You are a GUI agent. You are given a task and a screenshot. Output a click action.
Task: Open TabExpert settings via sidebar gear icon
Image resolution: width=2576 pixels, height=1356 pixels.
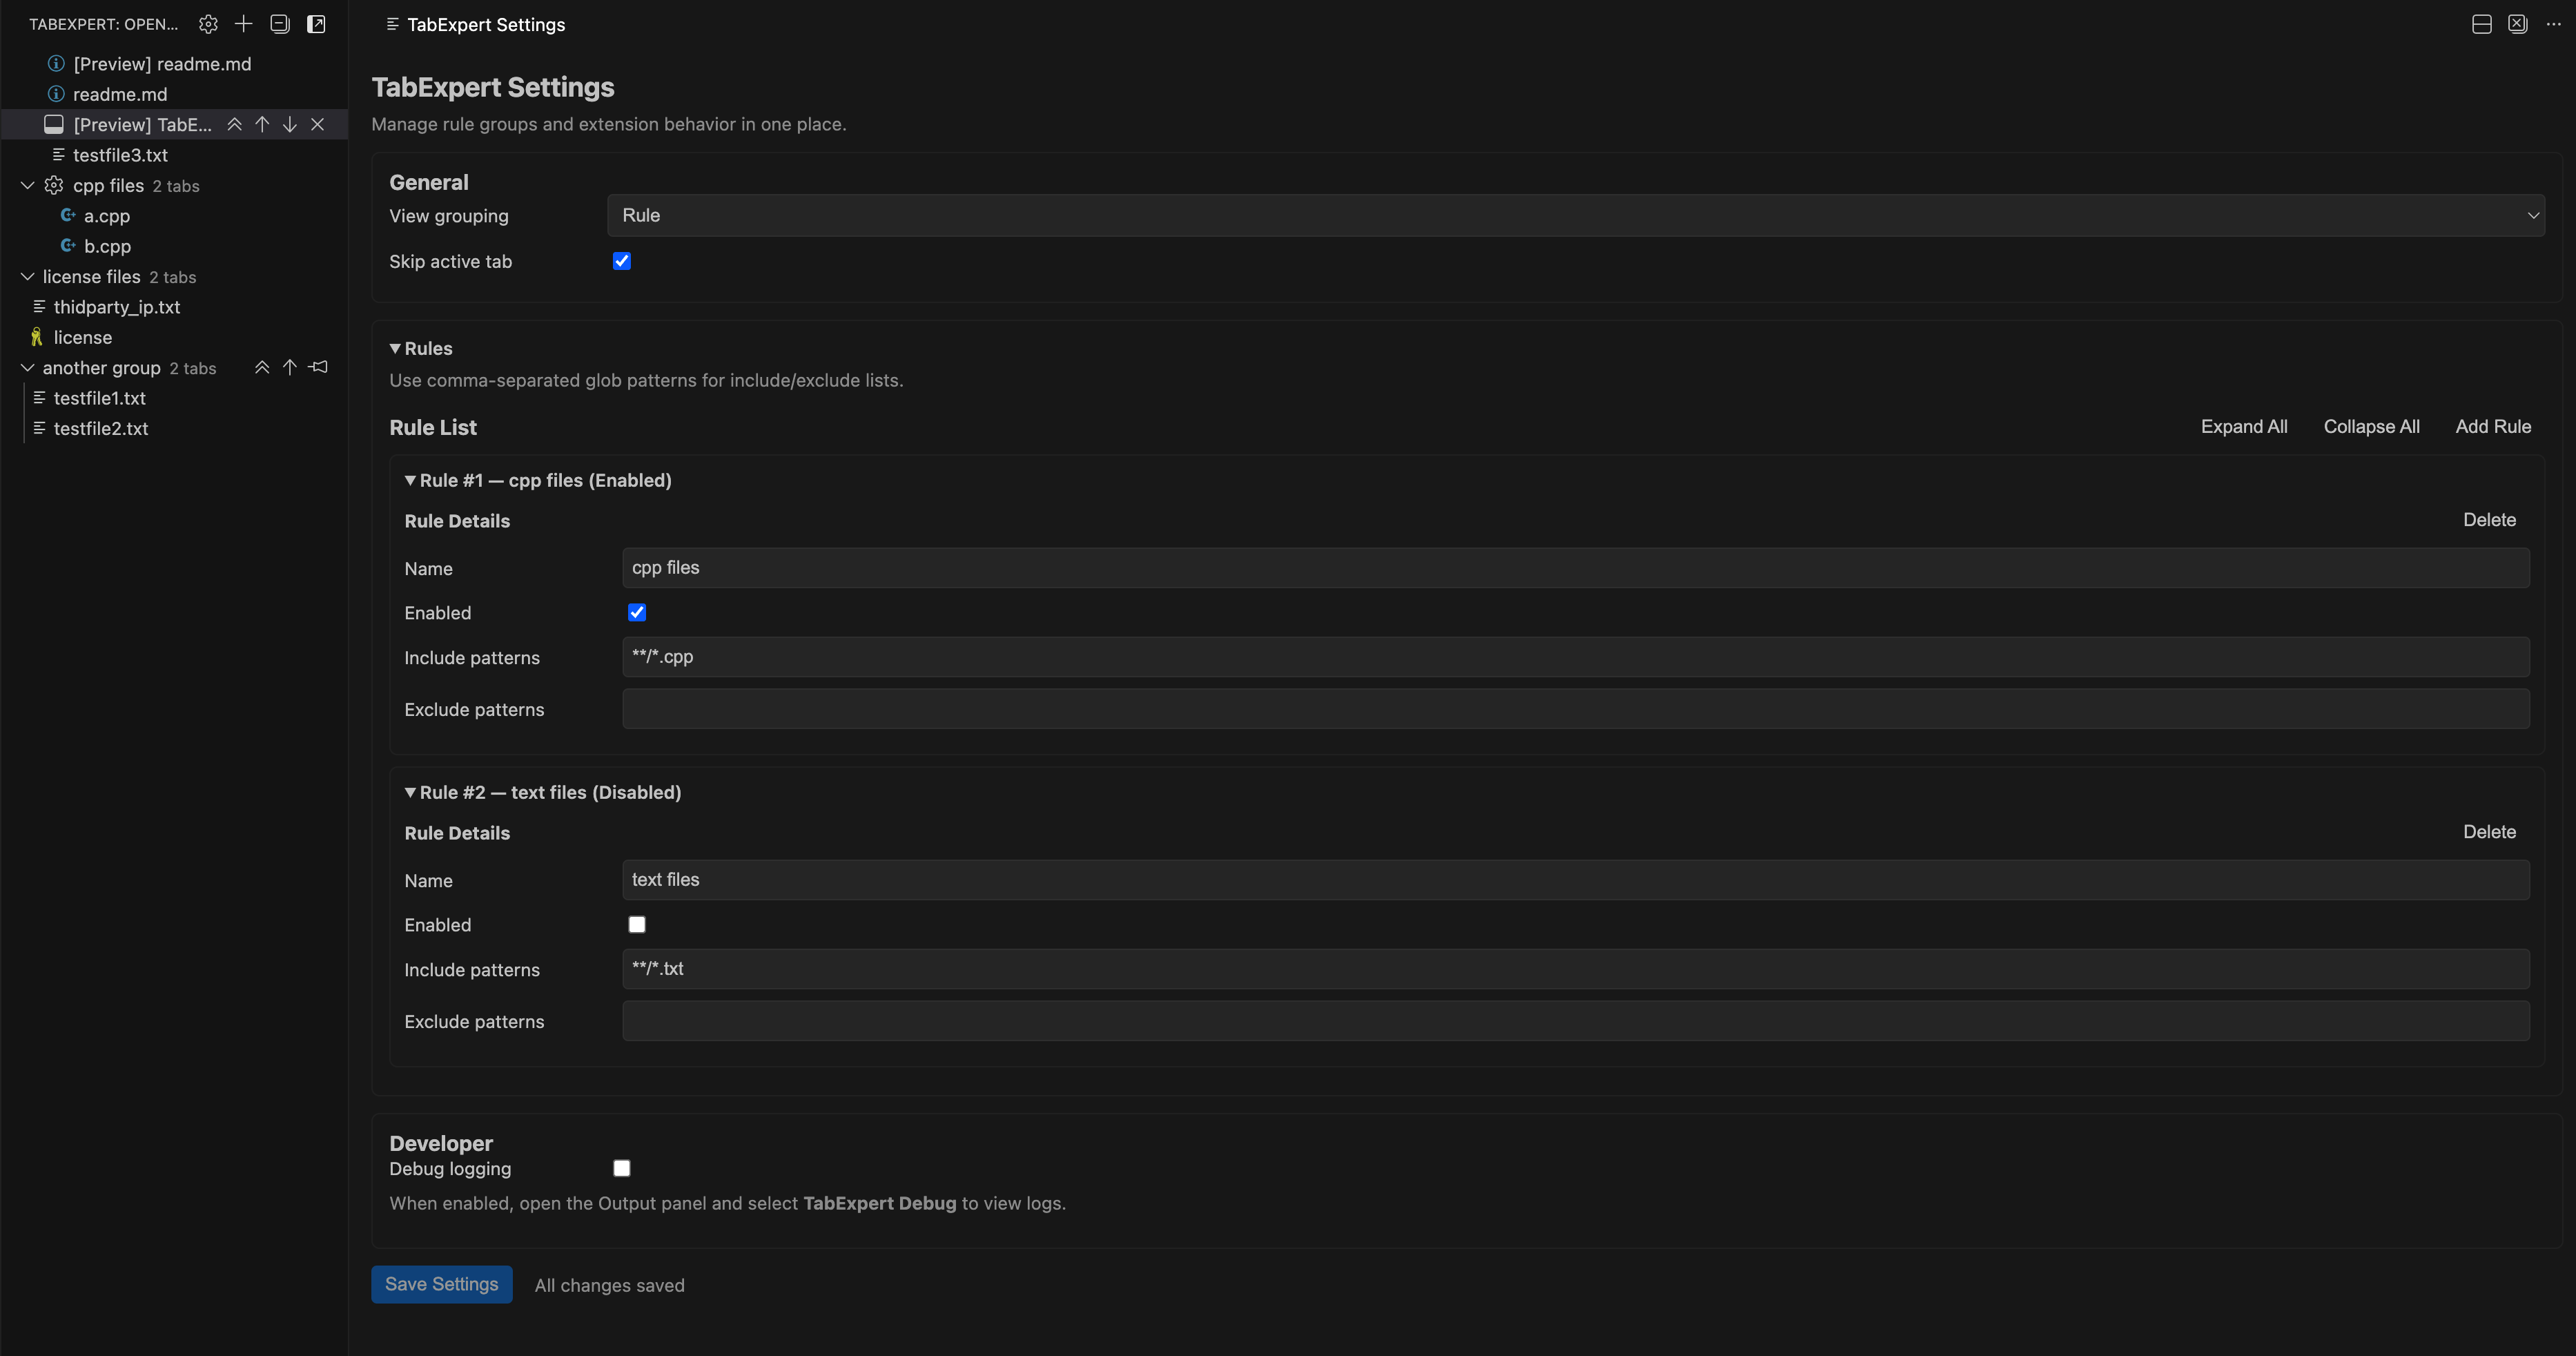(x=208, y=24)
